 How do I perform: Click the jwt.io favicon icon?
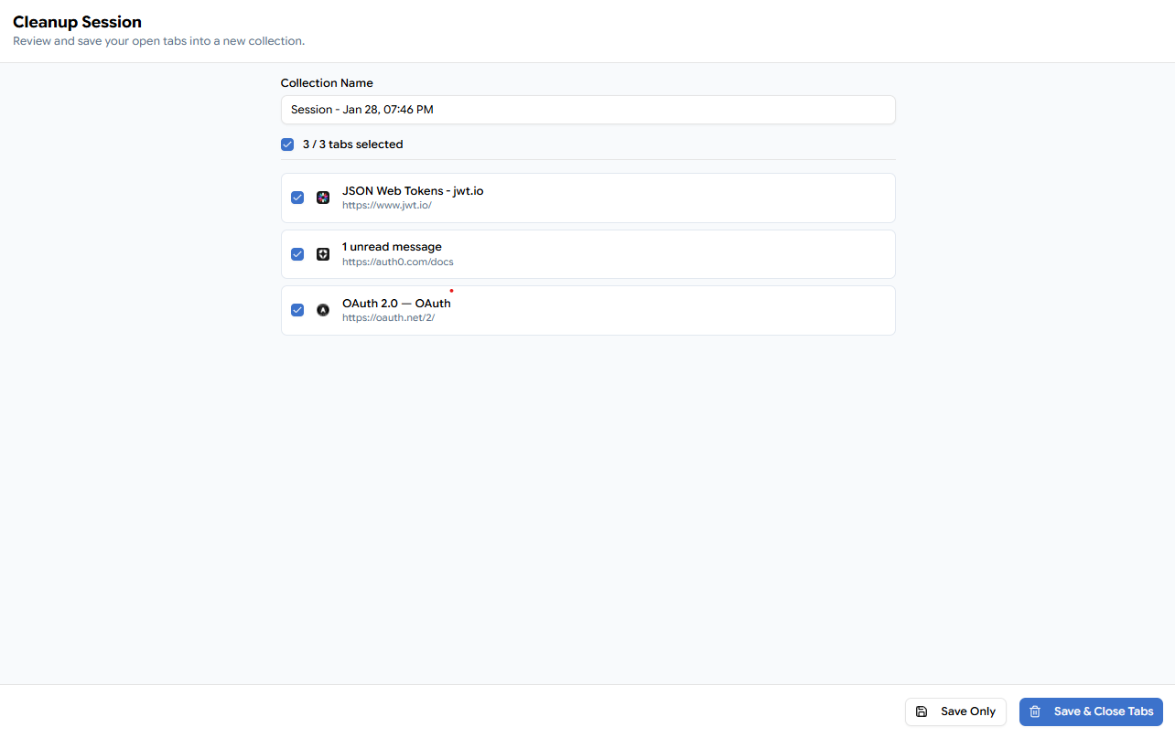coord(323,198)
